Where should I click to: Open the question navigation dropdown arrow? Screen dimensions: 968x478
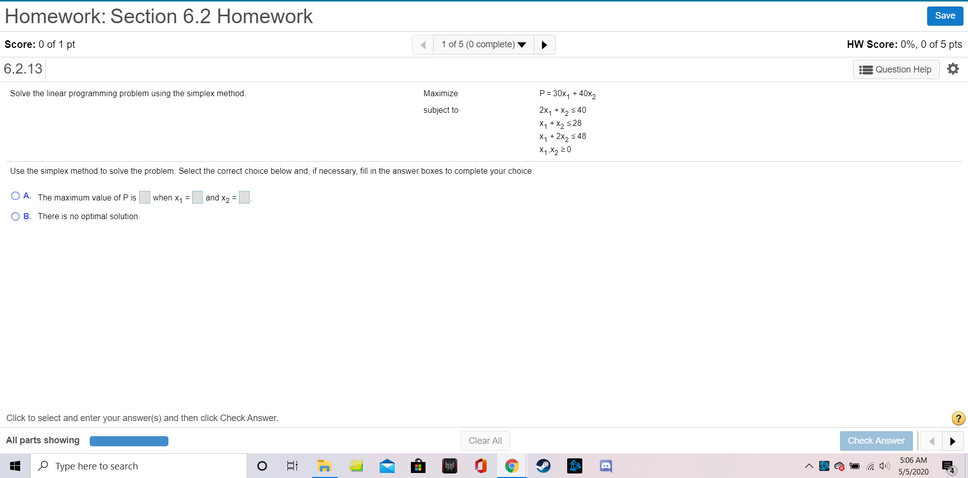(x=522, y=44)
